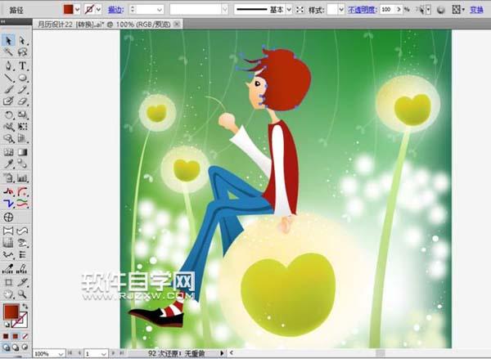Select the Eraser tool

[22, 101]
